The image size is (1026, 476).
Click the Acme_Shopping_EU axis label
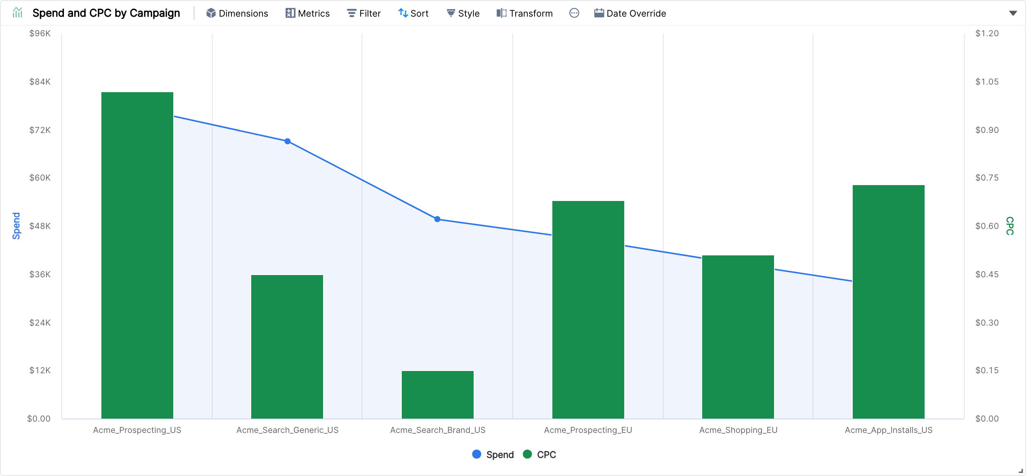(738, 430)
